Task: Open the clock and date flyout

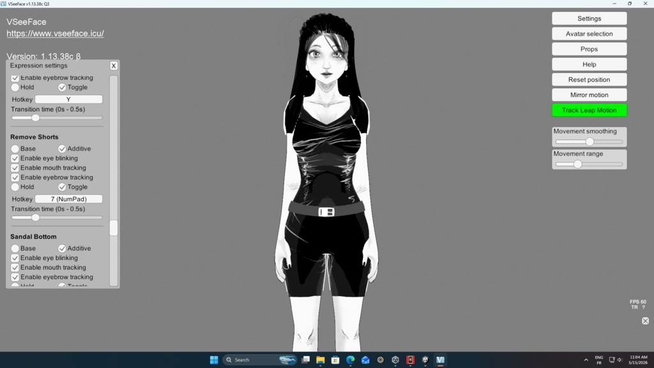Action: click(x=639, y=360)
